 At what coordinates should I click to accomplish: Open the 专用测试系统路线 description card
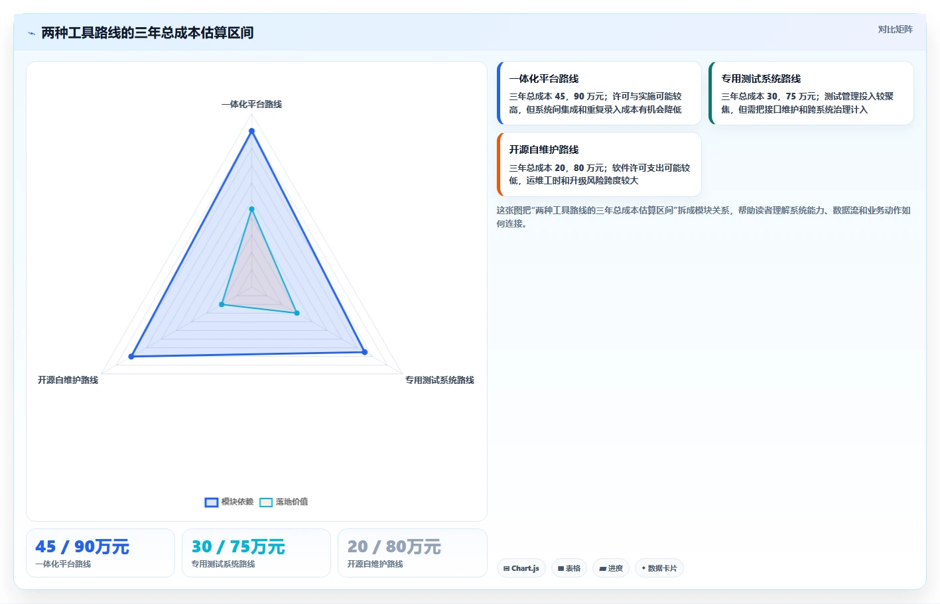point(811,93)
